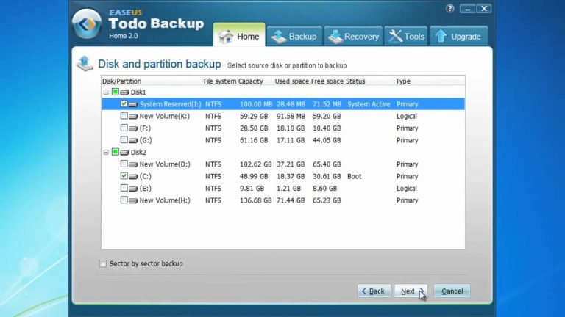Screen dimensions: 565x317
Task: Check the New Volume(D:) checkbox
Action: pyautogui.click(x=124, y=164)
